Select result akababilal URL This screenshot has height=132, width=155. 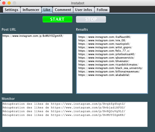click(x=104, y=75)
